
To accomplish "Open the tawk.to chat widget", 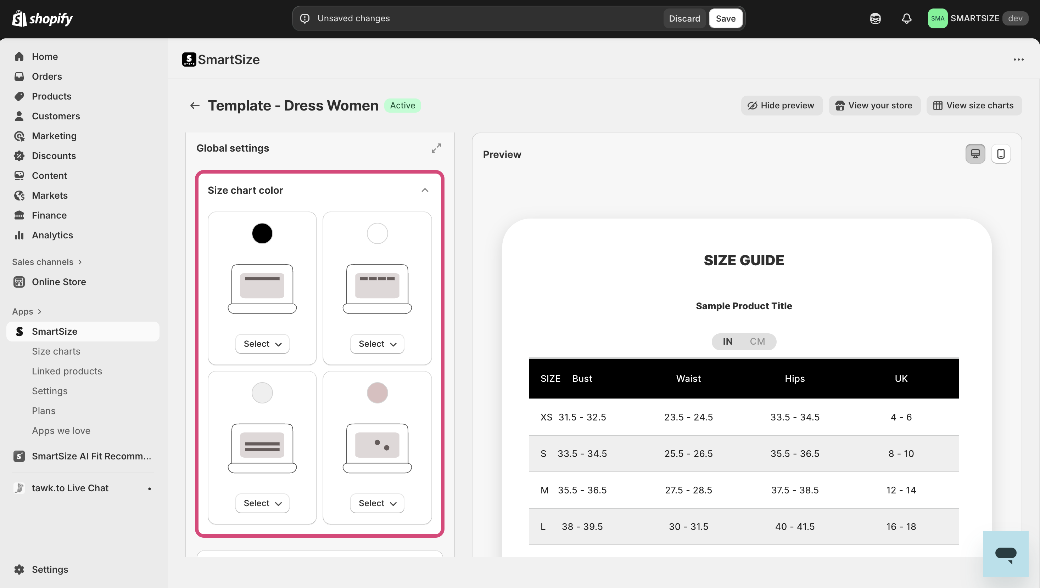I will click(x=1005, y=554).
